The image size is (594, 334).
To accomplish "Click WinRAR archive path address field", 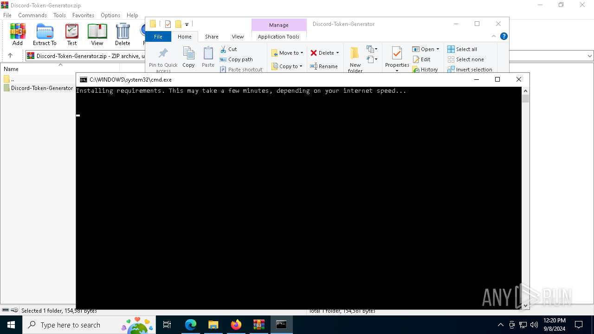I will click(x=86, y=56).
